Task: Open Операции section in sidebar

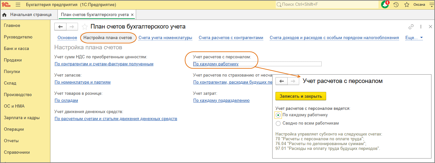Action: [x=14, y=129]
